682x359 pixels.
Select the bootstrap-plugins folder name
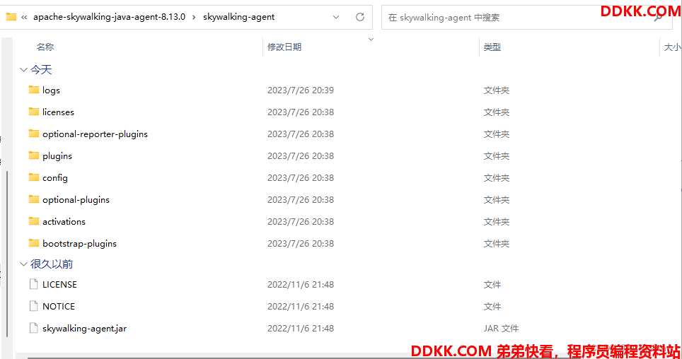[x=80, y=243]
